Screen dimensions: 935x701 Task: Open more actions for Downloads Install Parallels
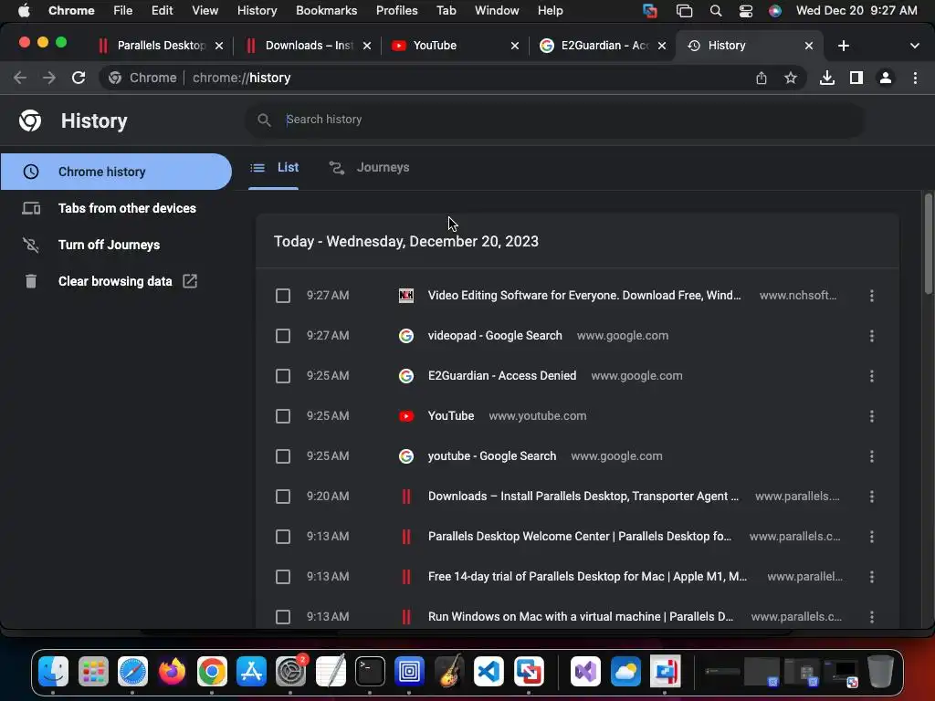(x=872, y=497)
